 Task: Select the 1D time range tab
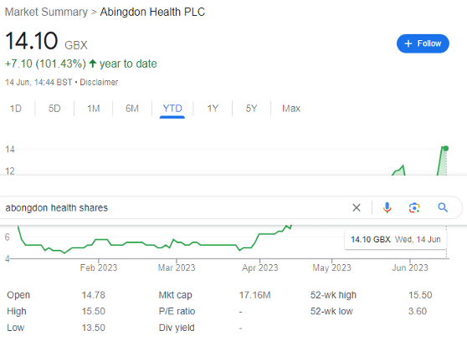[x=16, y=109]
